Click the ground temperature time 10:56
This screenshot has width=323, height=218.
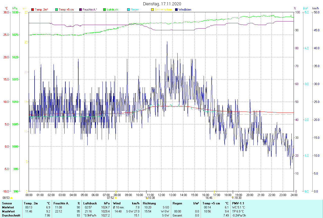tap(207, 211)
